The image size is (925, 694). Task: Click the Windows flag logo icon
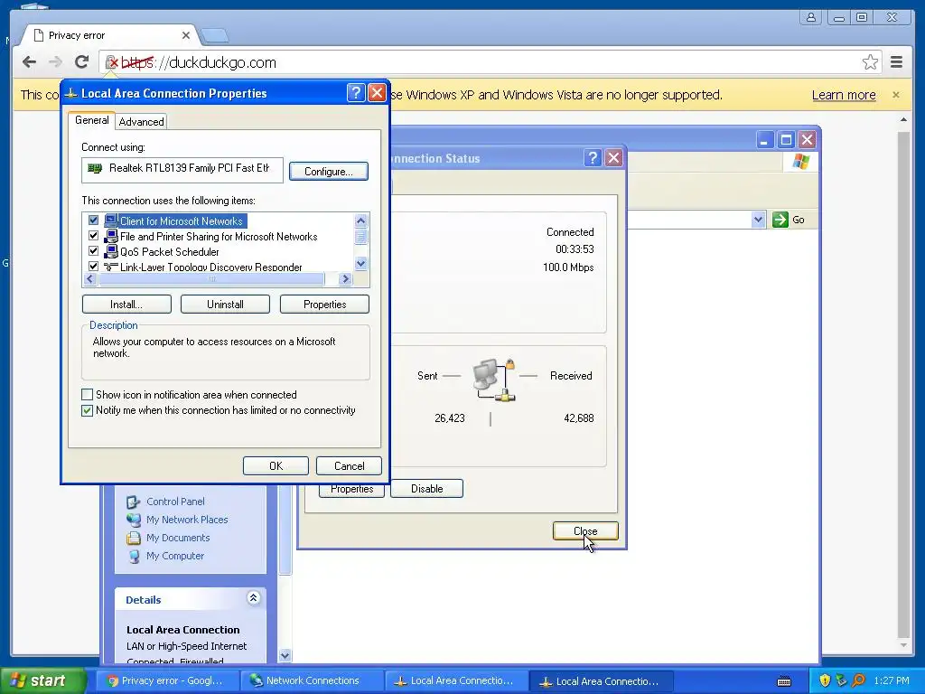pyautogui.click(x=800, y=161)
